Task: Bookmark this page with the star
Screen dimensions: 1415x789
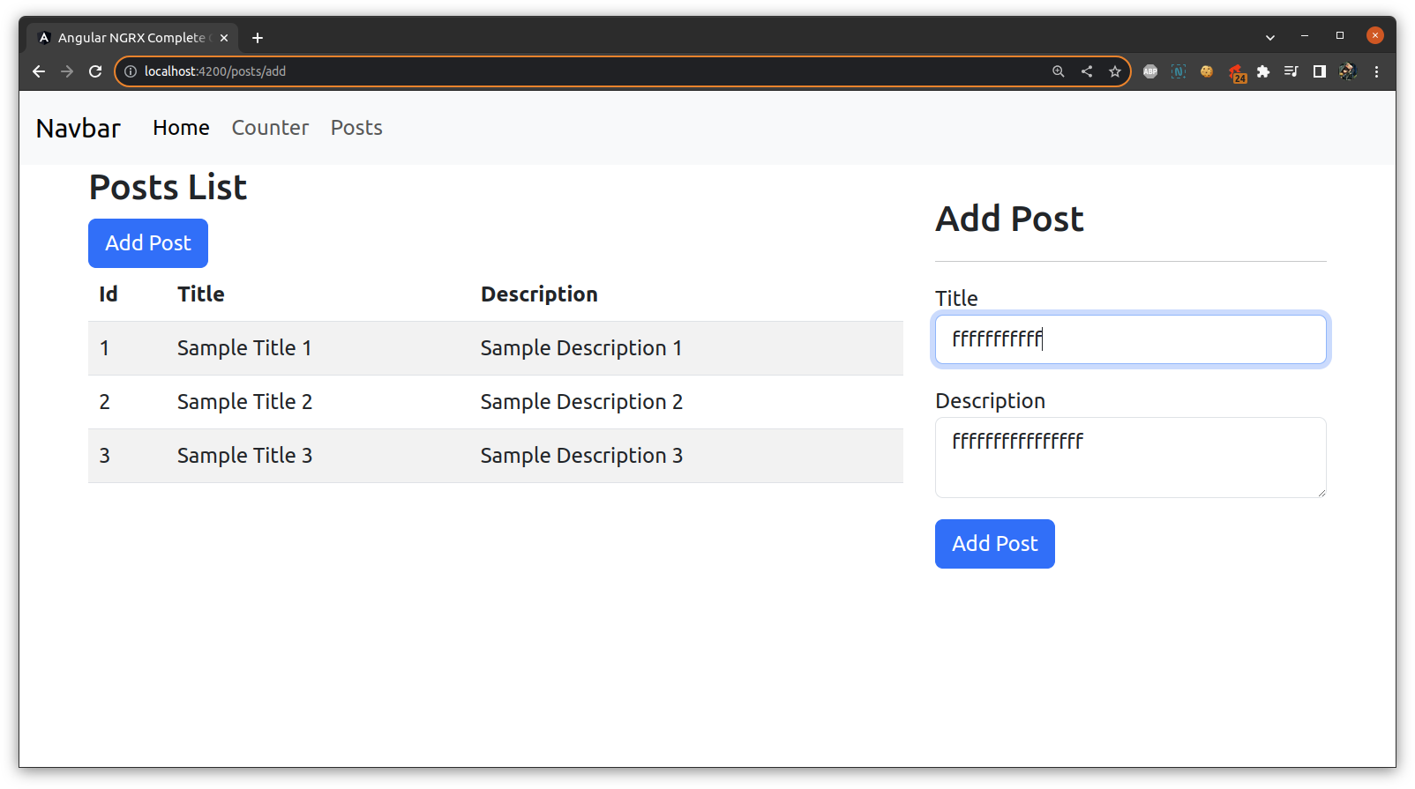Action: tap(1115, 71)
